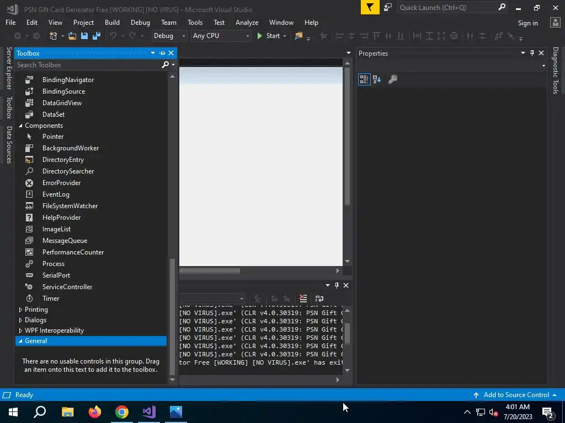The height and width of the screenshot is (423, 565).
Task: Pin the Output panel
Action: click(337, 285)
